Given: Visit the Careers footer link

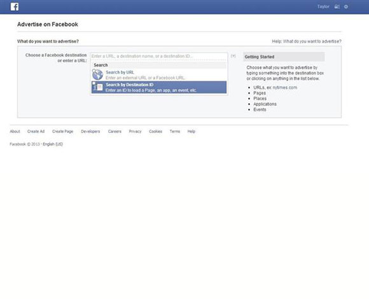Looking at the screenshot, I should click(x=115, y=132).
